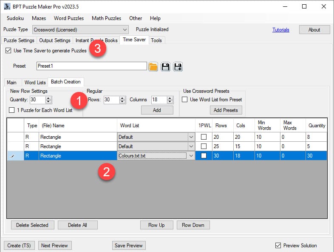
Task: Decrease the Rows spinner value
Action: [x=122, y=102]
